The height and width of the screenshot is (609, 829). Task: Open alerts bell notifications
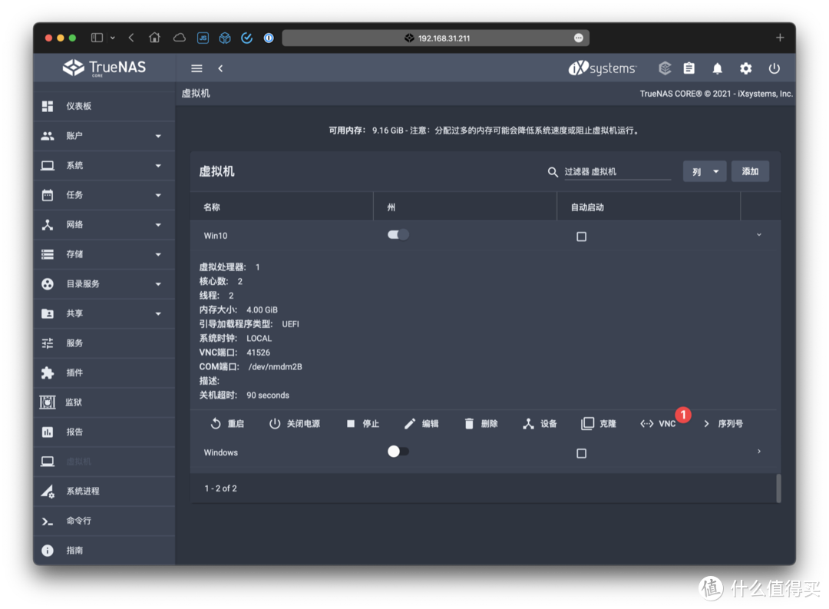tap(718, 68)
